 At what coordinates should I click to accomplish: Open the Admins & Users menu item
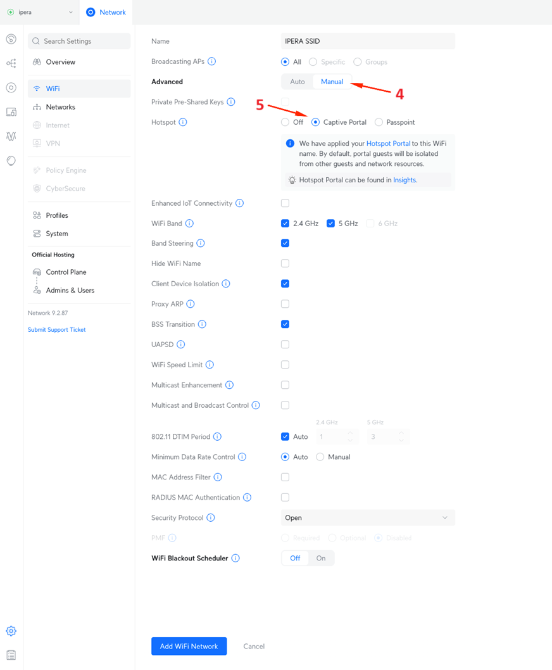pyautogui.click(x=69, y=290)
